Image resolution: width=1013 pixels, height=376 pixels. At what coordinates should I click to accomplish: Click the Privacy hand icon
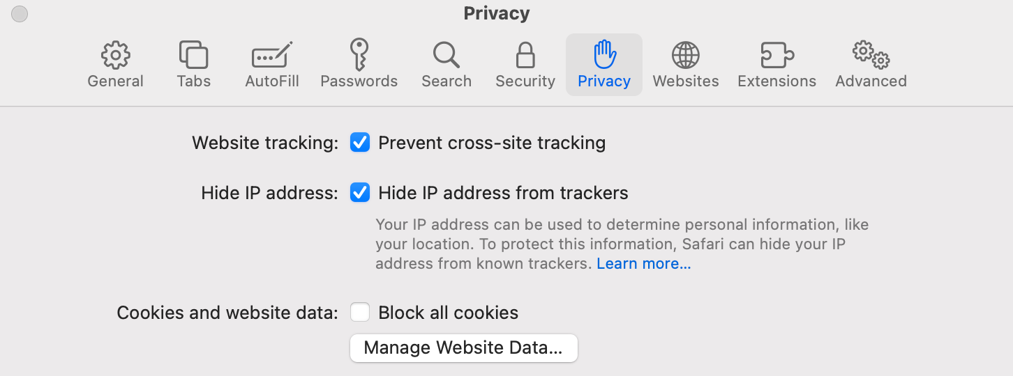[604, 54]
